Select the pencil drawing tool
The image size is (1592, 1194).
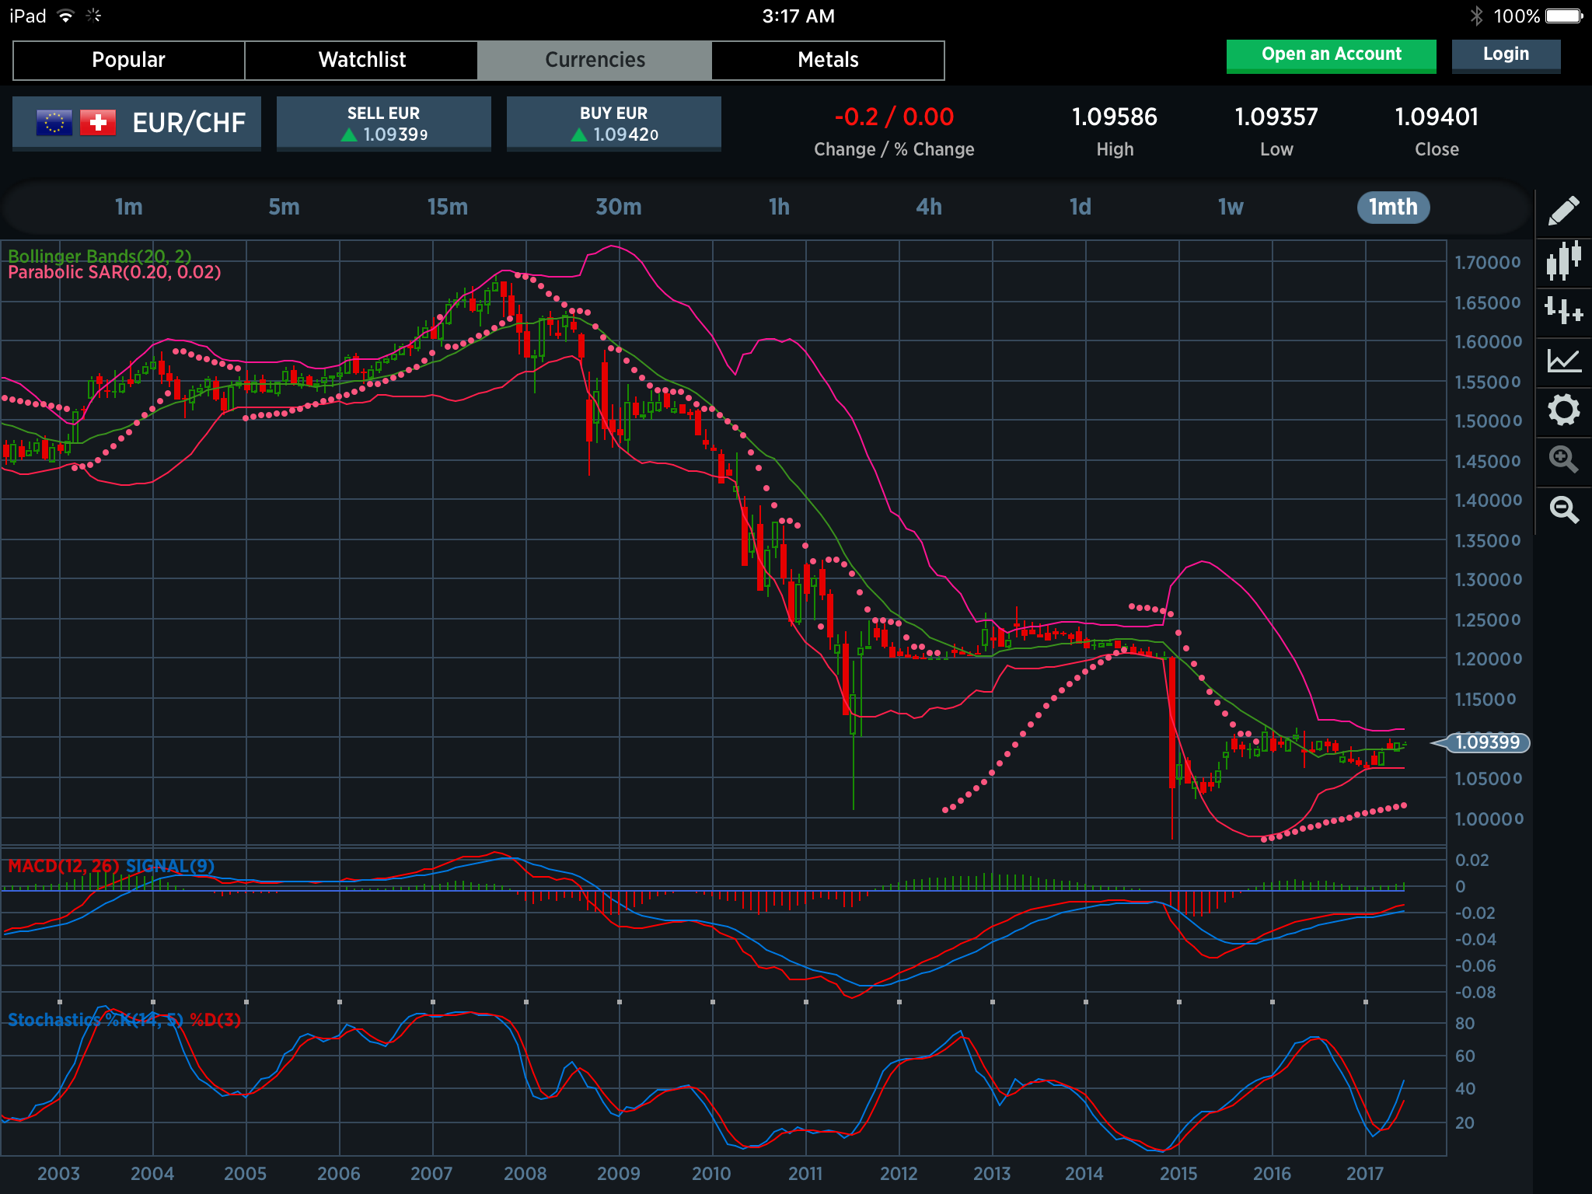1563,210
